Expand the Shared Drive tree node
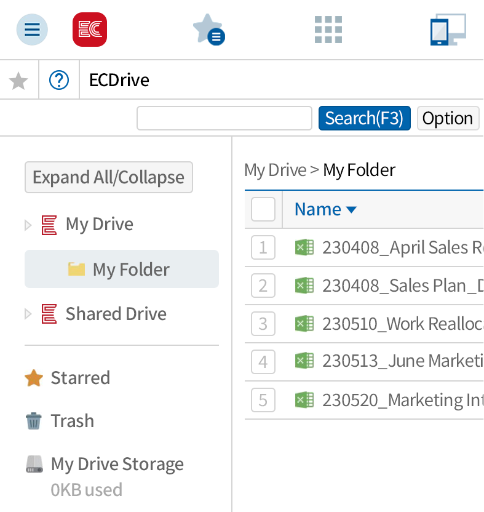Image resolution: width=484 pixels, height=512 pixels. pos(28,314)
